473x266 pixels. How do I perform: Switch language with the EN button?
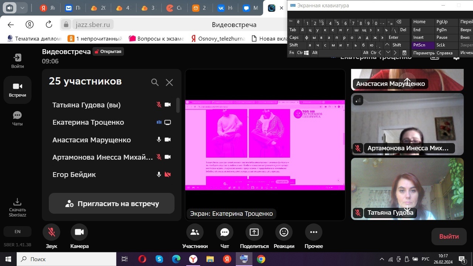click(x=17, y=232)
